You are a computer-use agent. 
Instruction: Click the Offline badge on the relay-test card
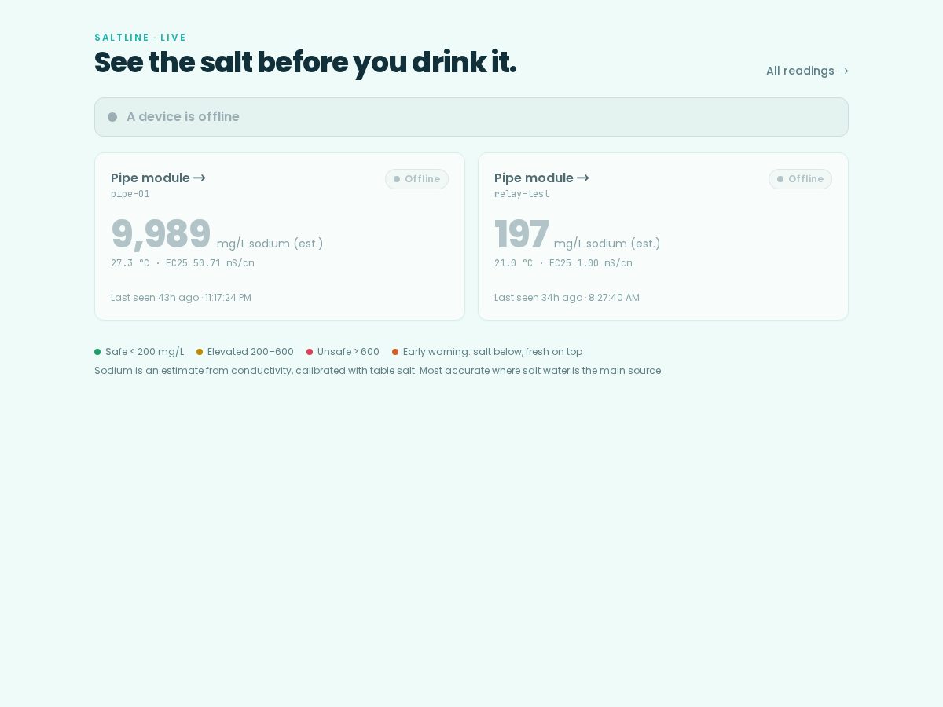[x=800, y=179]
